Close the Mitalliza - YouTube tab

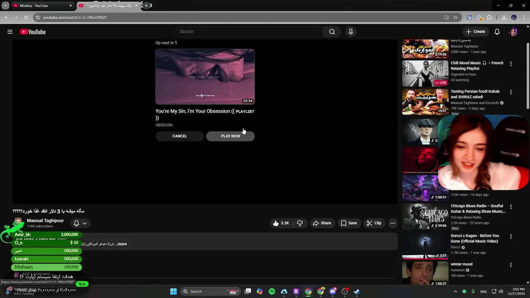click(70, 6)
